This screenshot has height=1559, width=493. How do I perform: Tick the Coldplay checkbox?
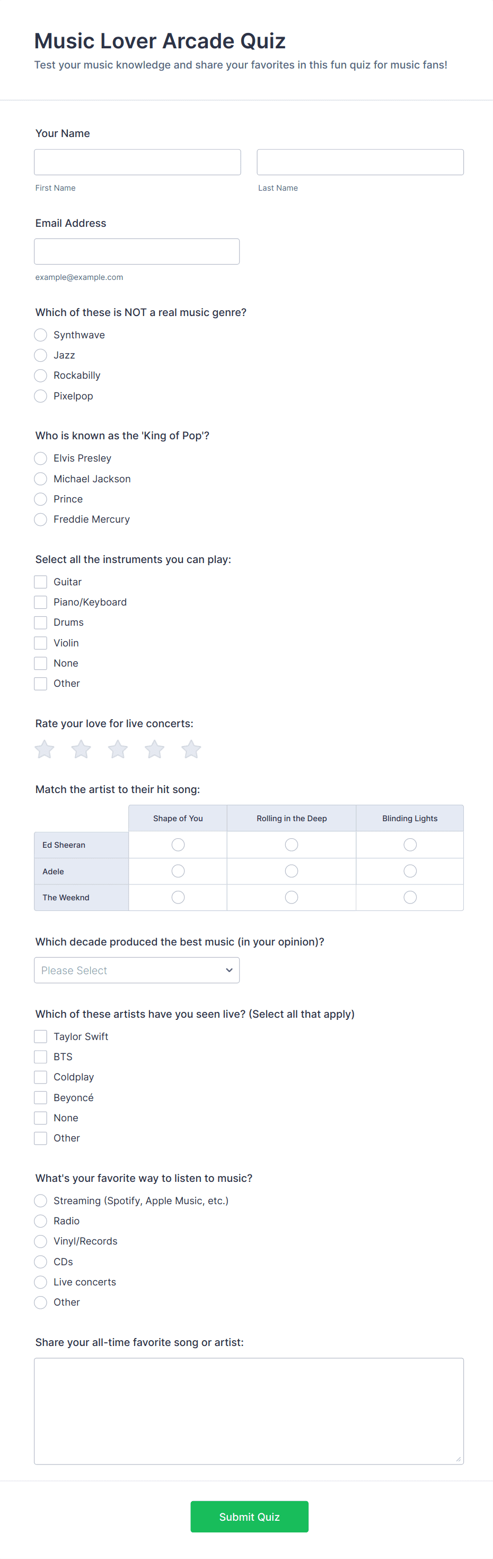[x=40, y=1077]
